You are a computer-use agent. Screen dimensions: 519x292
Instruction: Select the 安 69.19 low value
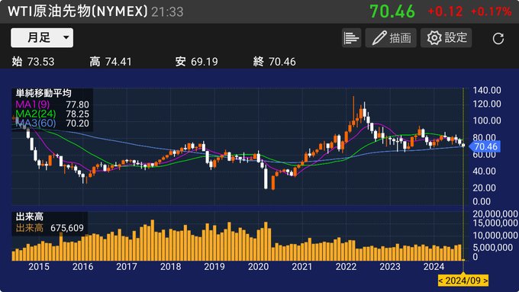pyautogui.click(x=197, y=62)
